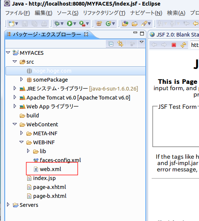This screenshot has width=199, height=221.
Task: Click the New Java Class icon
Action: [x=108, y=23]
